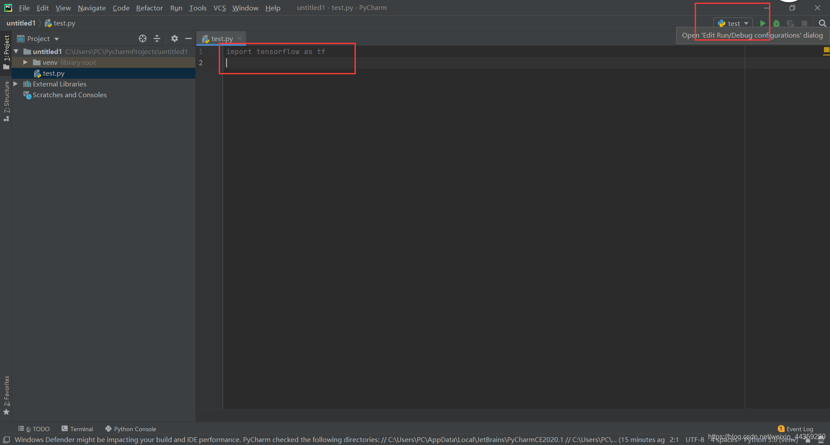The height and width of the screenshot is (445, 830).
Task: Open the Python Console tool window
Action: (131, 429)
